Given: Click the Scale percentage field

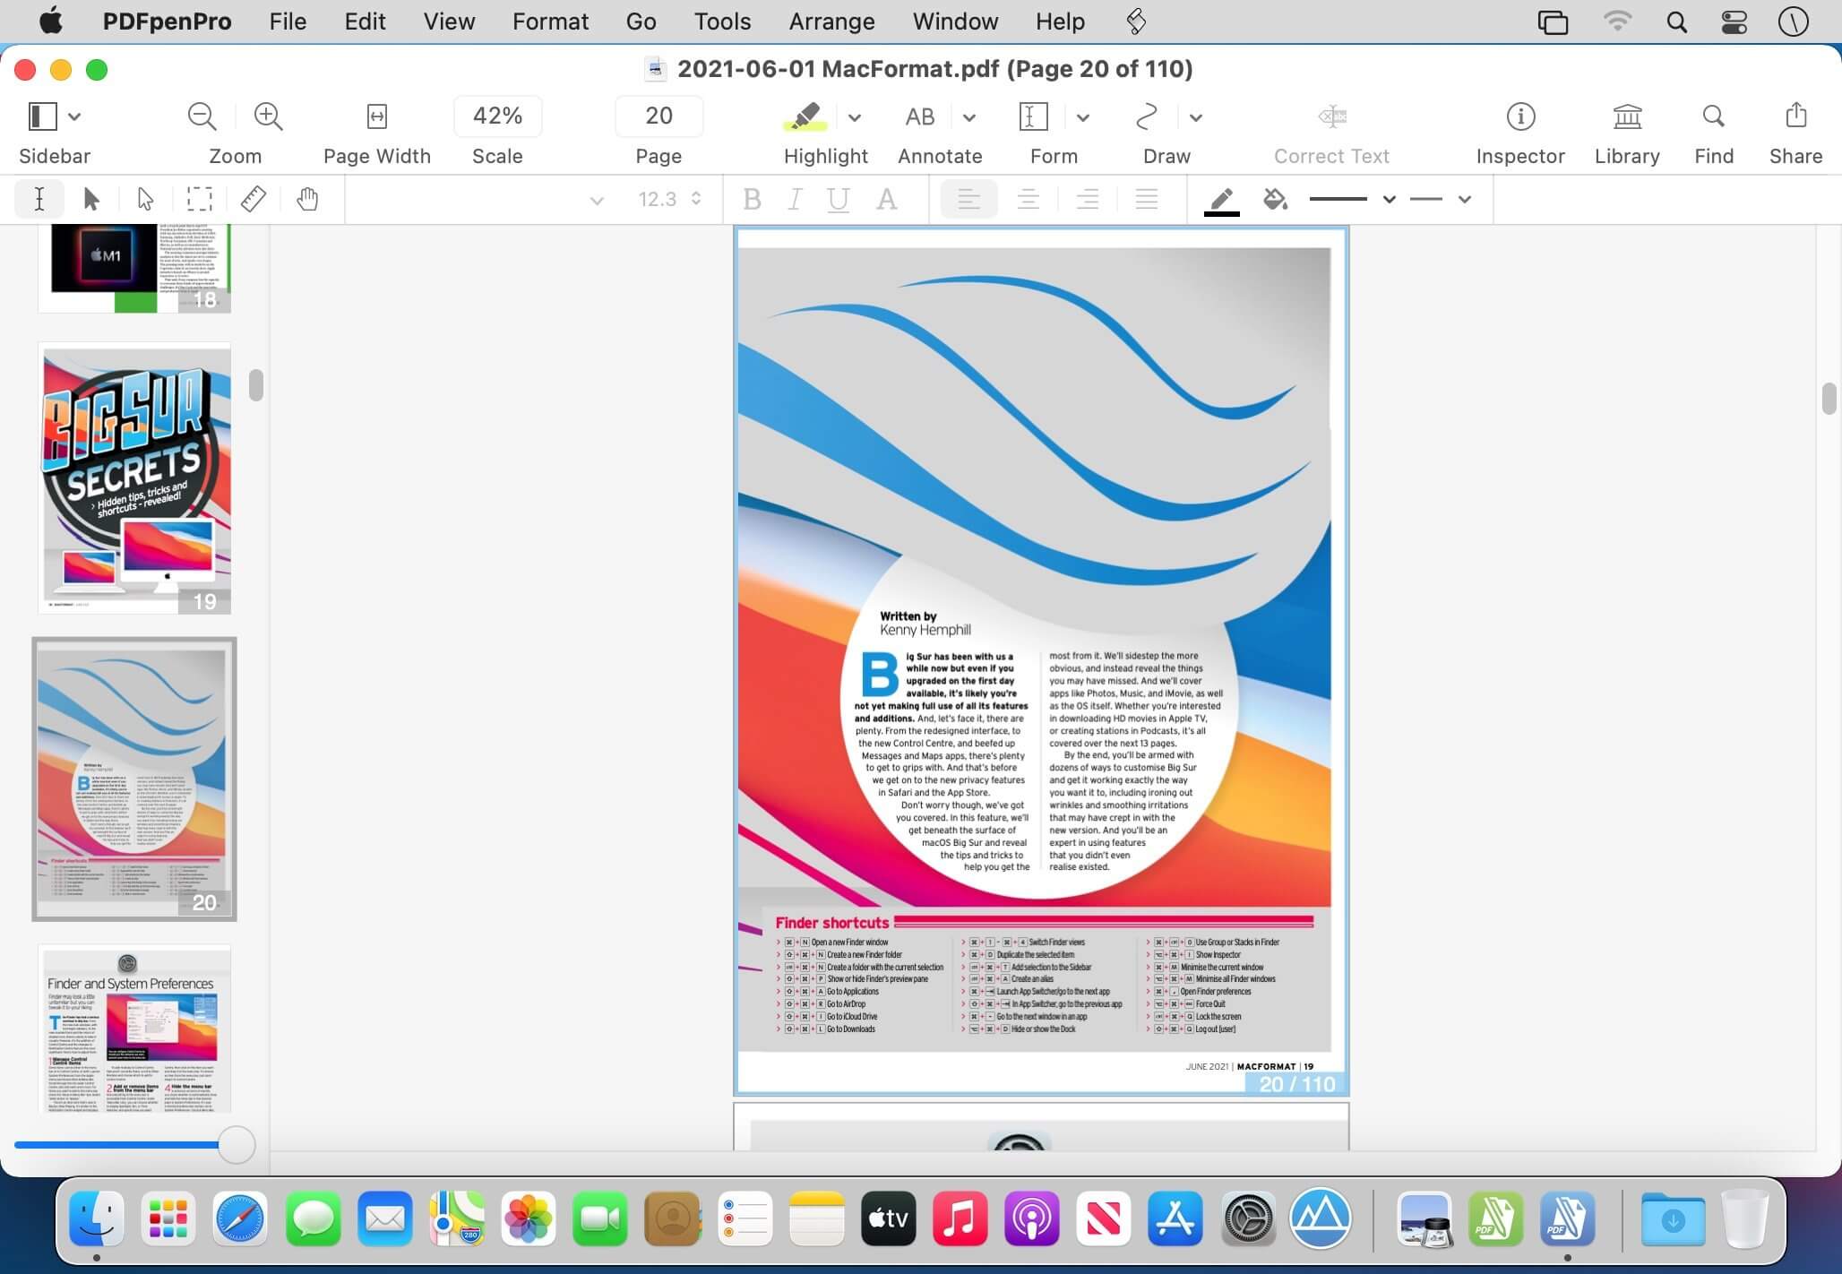Looking at the screenshot, I should (x=497, y=116).
